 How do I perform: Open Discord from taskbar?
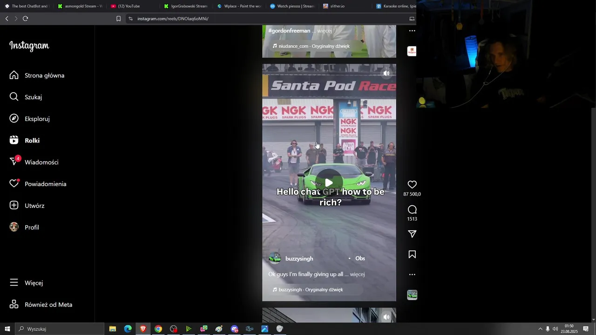coord(234,329)
